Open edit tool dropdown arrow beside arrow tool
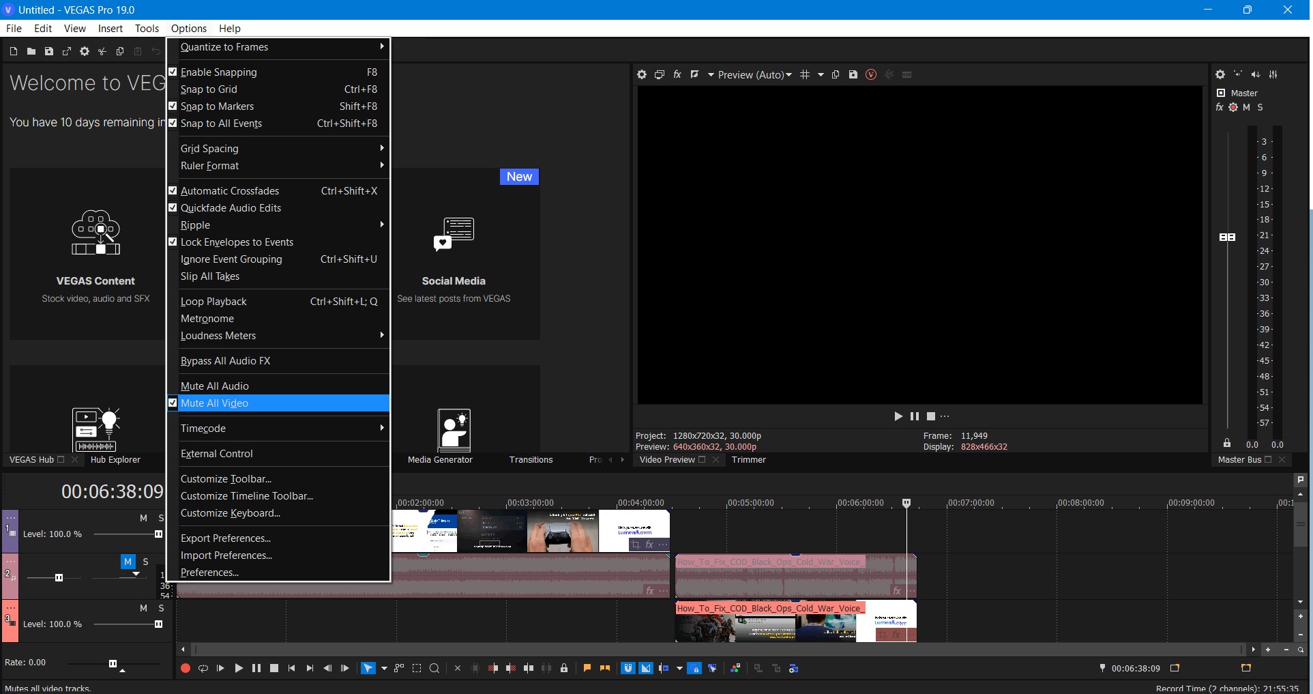The width and height of the screenshot is (1313, 694). tap(384, 668)
